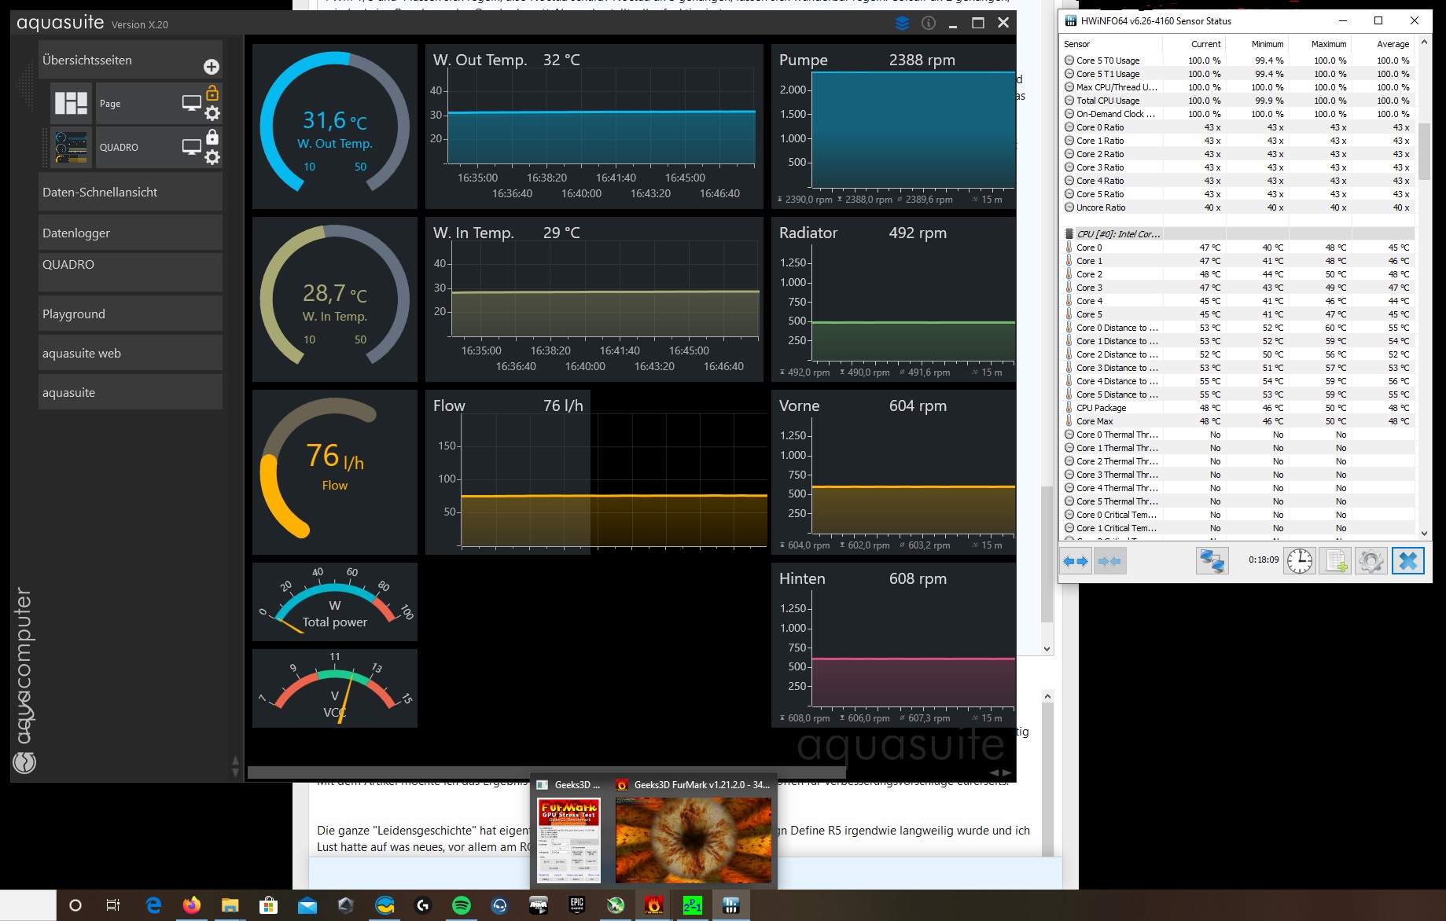Collapse the Übersichtsseiten section header

pos(131,61)
